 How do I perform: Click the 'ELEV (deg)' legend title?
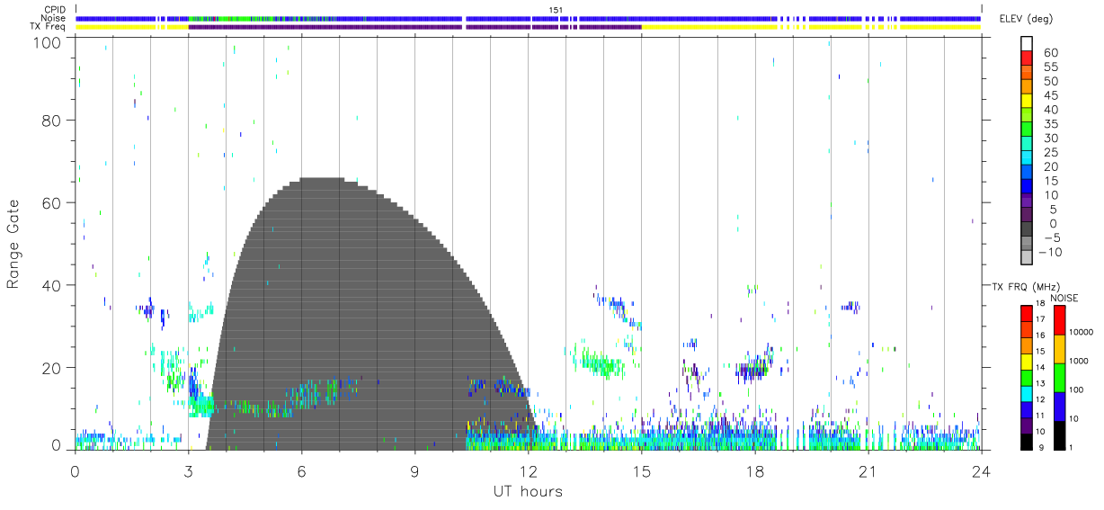(1028, 20)
